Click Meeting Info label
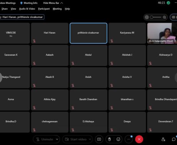177x145 pixels. click(31, 3)
